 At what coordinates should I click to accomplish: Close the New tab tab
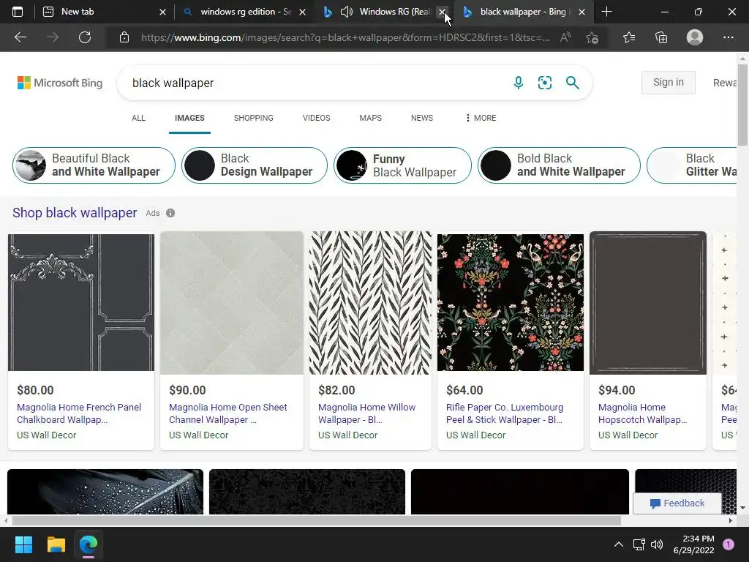click(162, 12)
